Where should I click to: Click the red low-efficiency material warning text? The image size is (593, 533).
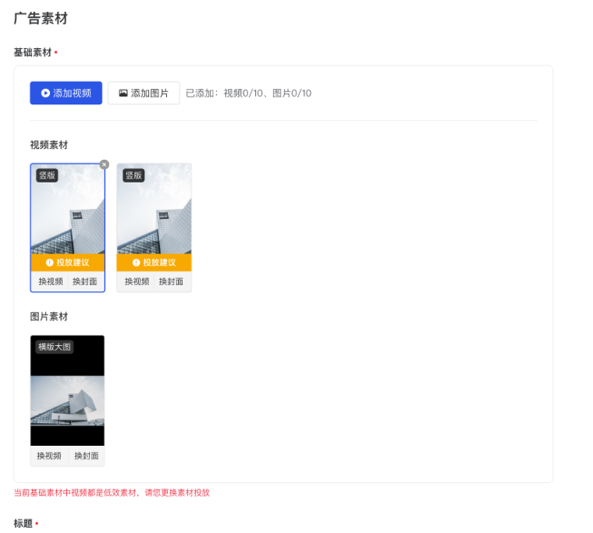tap(112, 492)
